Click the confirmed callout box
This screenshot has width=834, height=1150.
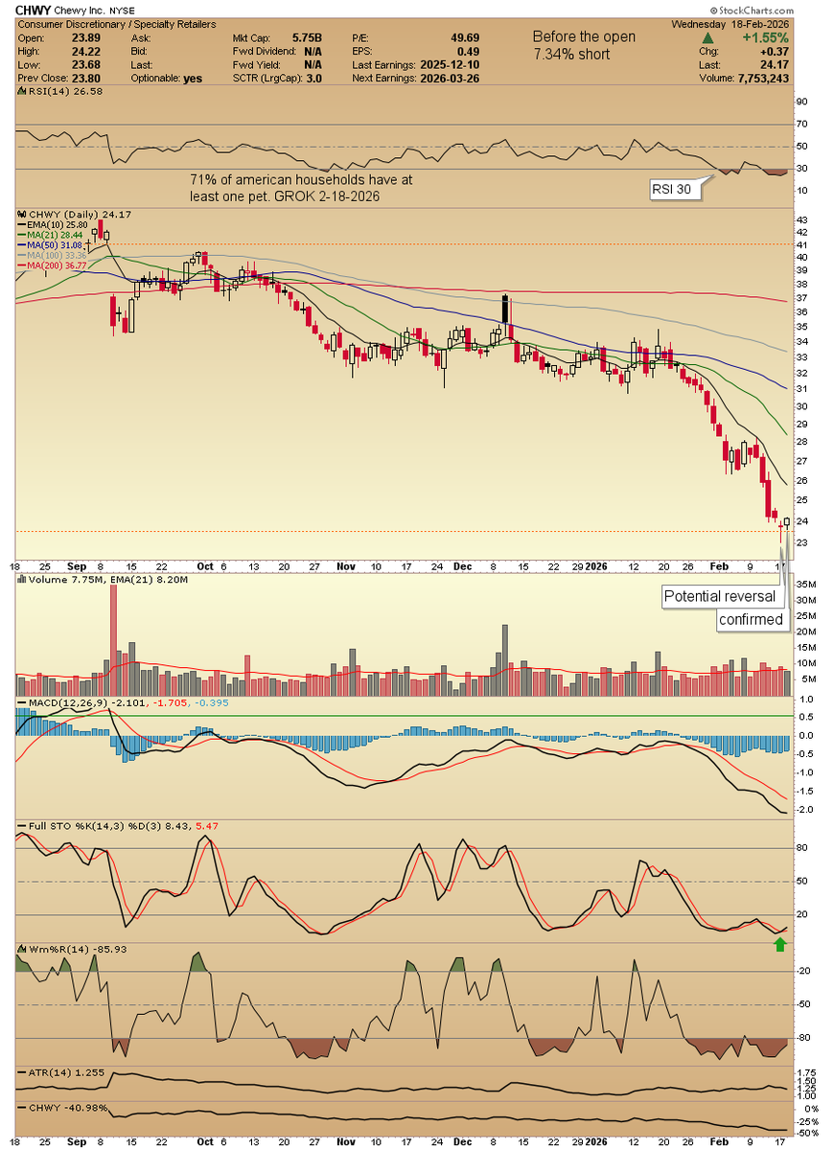[x=753, y=620]
